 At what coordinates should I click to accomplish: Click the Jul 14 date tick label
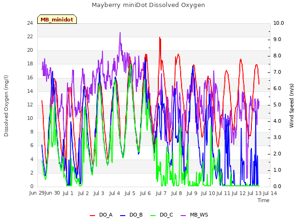pyautogui.click(x=270, y=193)
